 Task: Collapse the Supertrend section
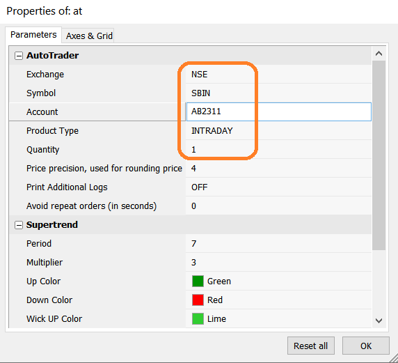click(19, 225)
